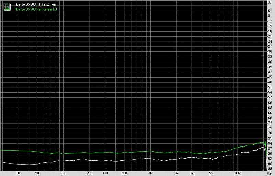Click the 5K frequency axis label
This screenshot has width=275, height=176.
(x=211, y=173)
